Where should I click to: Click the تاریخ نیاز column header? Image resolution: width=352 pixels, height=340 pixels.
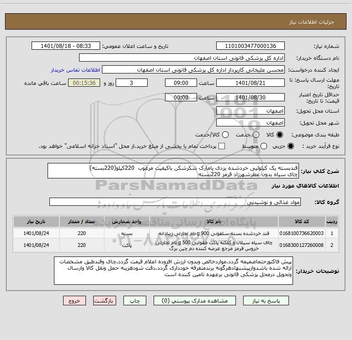(36, 221)
